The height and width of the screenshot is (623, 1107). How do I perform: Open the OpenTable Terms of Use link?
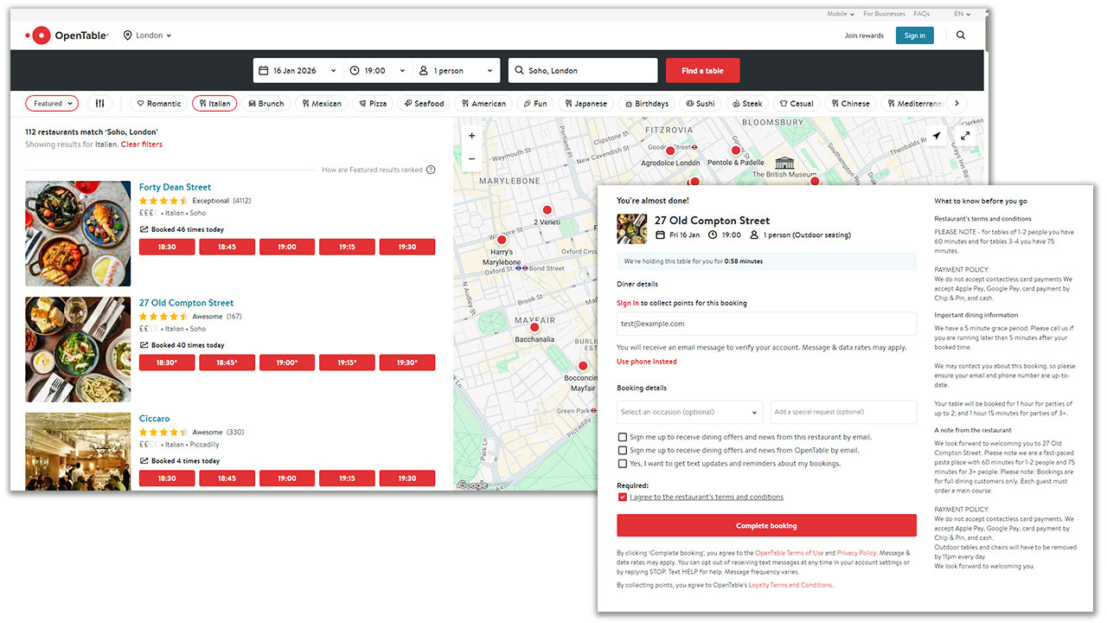click(x=789, y=553)
